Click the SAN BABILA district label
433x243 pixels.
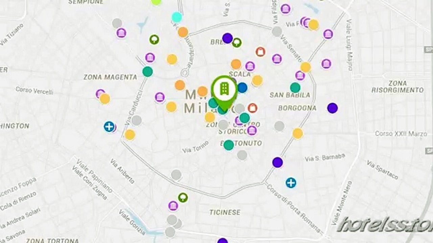click(x=290, y=95)
